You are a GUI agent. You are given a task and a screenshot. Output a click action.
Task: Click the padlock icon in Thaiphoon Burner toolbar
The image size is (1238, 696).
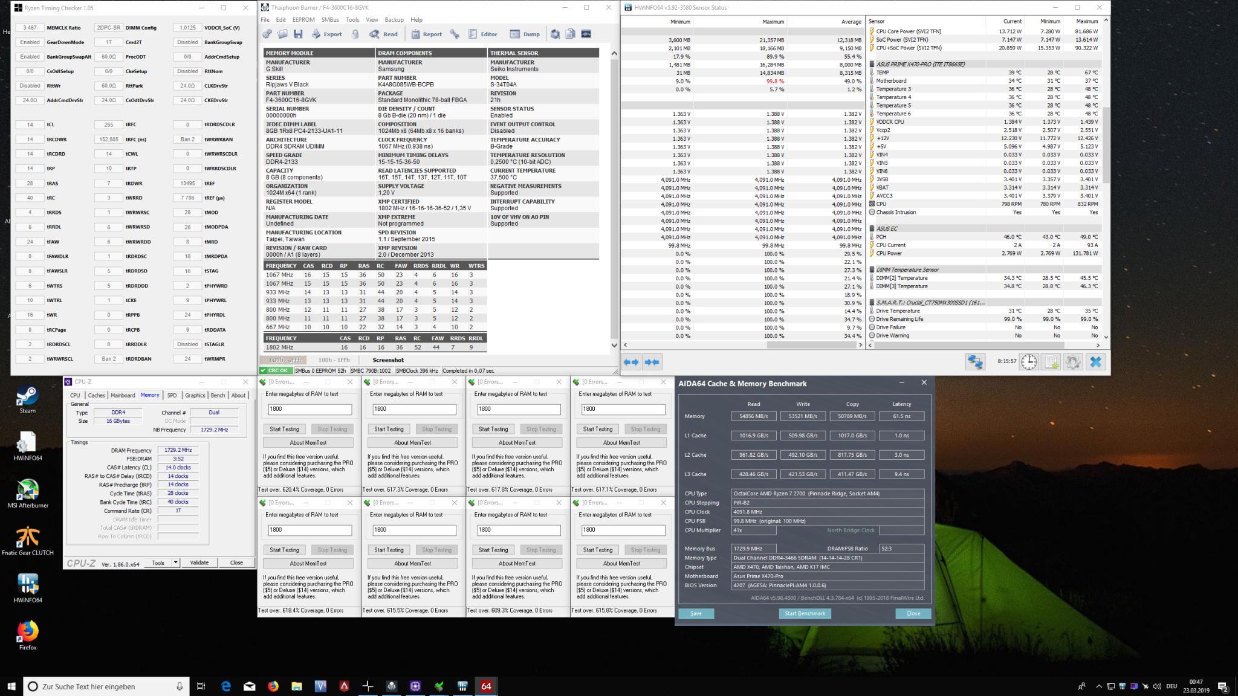pos(355,34)
